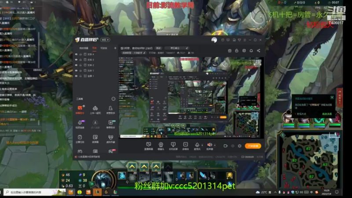
Task: Click the D summoner spell icon
Action: (x=181, y=176)
